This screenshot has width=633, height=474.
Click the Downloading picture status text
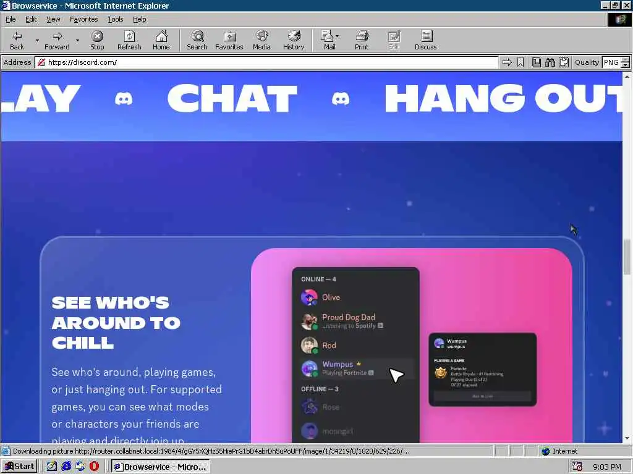tap(211, 451)
